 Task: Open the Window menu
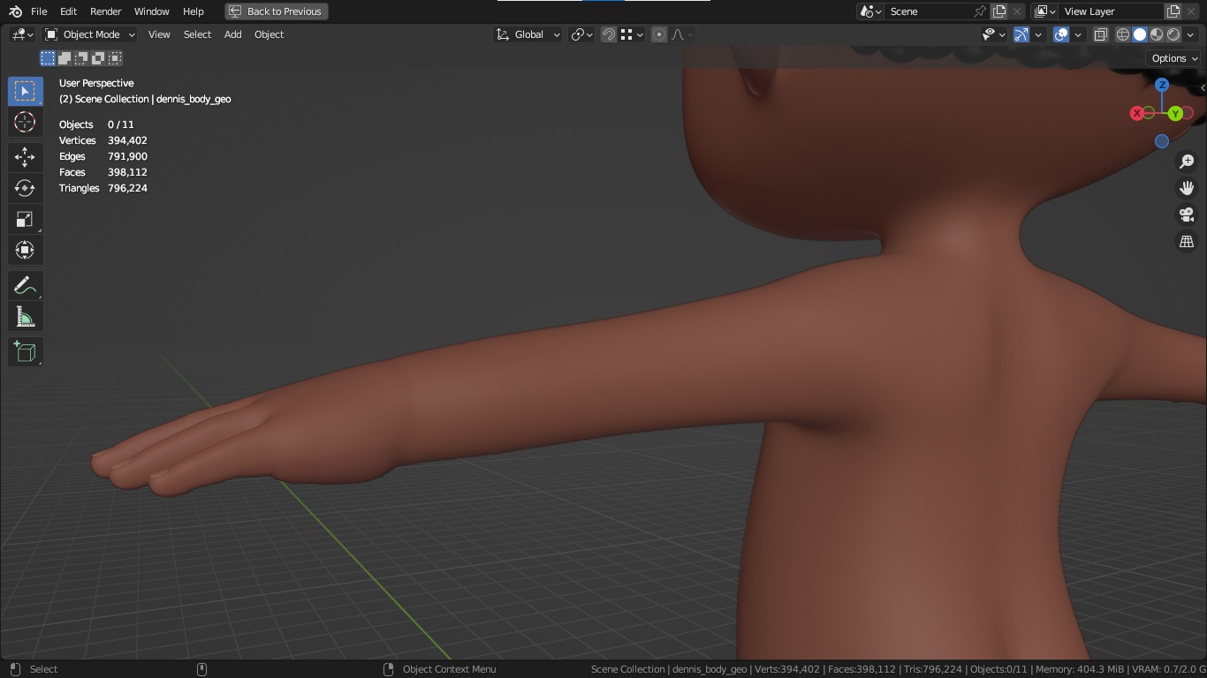152,11
